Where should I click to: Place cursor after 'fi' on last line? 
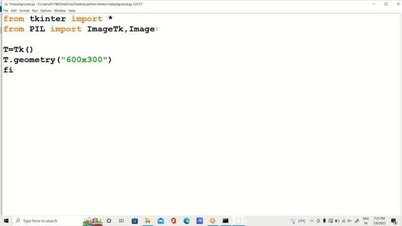coord(14,70)
